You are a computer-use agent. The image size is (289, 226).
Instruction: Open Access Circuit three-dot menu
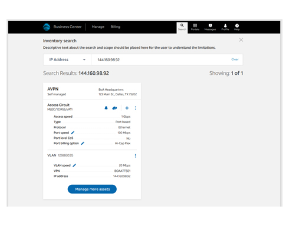[x=135, y=108]
